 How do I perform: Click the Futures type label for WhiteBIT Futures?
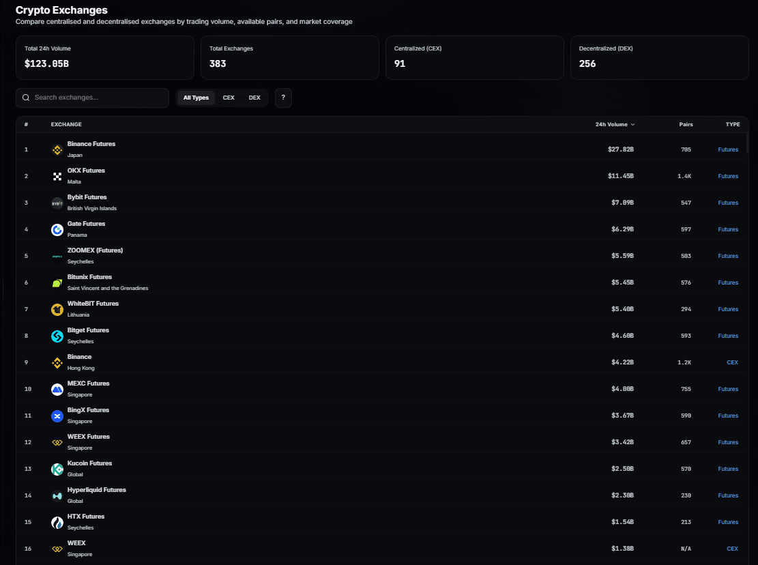728,309
